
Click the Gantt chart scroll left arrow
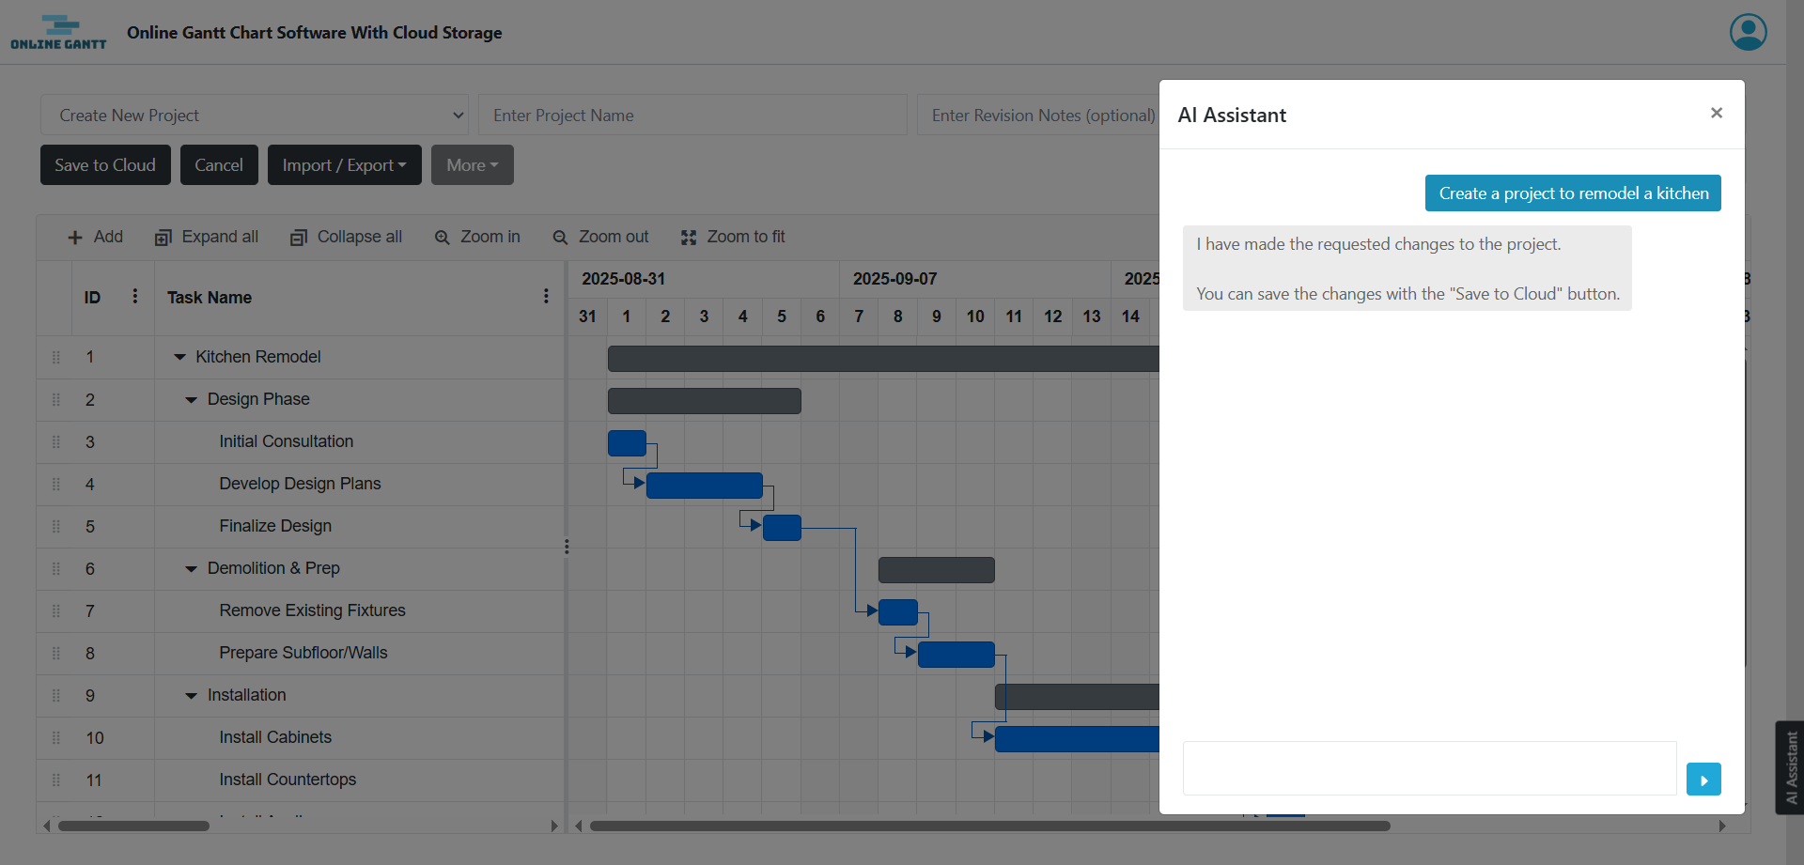pyautogui.click(x=579, y=826)
